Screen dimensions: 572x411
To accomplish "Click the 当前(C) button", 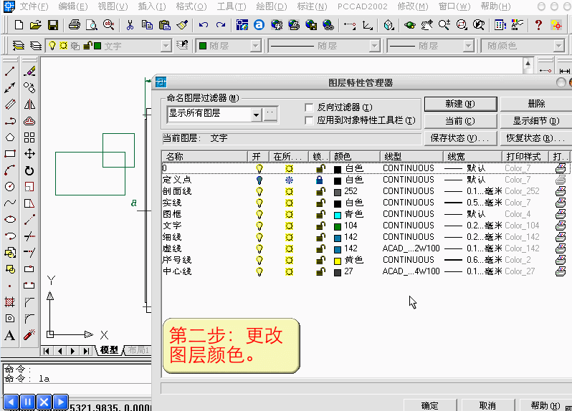I will coord(460,121).
